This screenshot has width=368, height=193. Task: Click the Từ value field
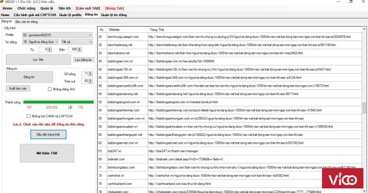click(x=43, y=49)
